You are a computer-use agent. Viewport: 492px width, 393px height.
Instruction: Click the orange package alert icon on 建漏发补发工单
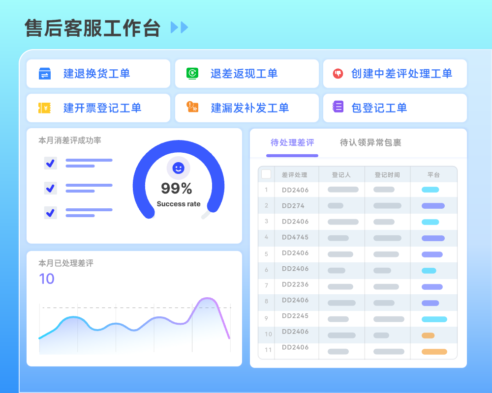192,108
